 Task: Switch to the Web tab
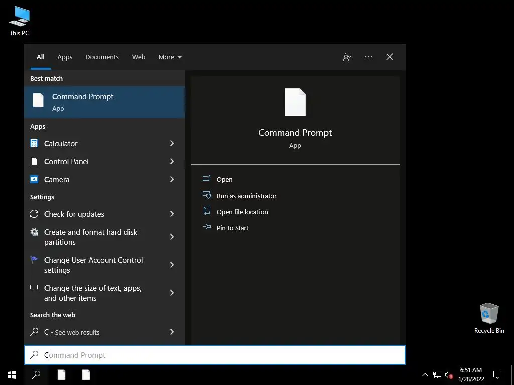pyautogui.click(x=139, y=57)
